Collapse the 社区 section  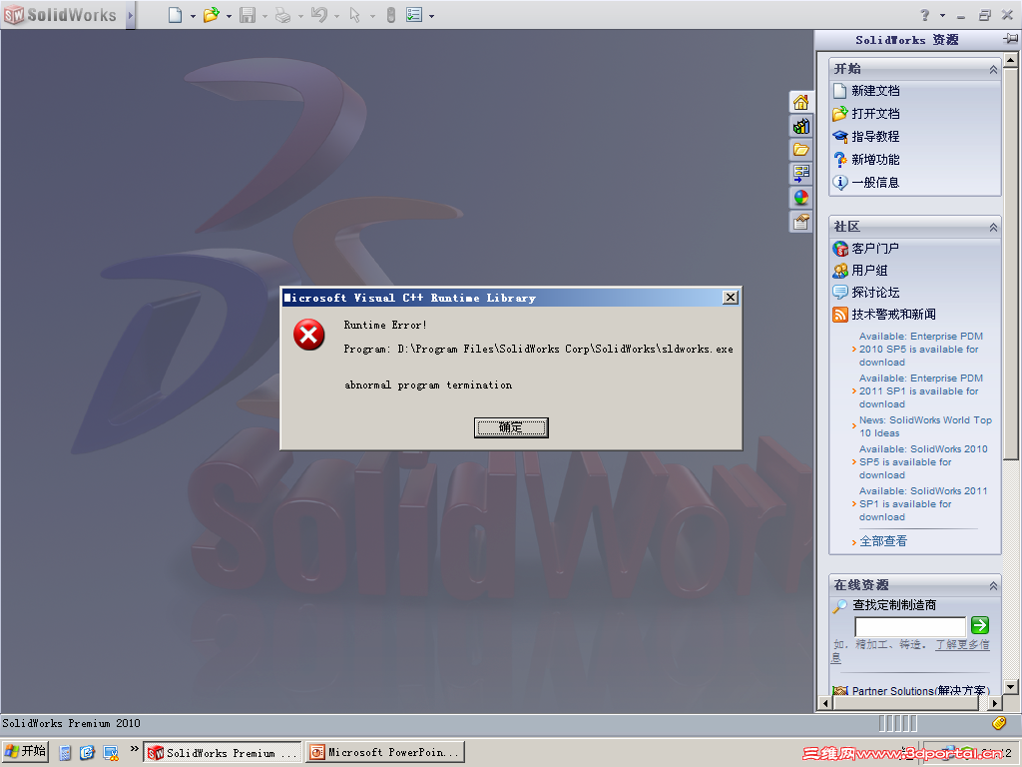(993, 227)
